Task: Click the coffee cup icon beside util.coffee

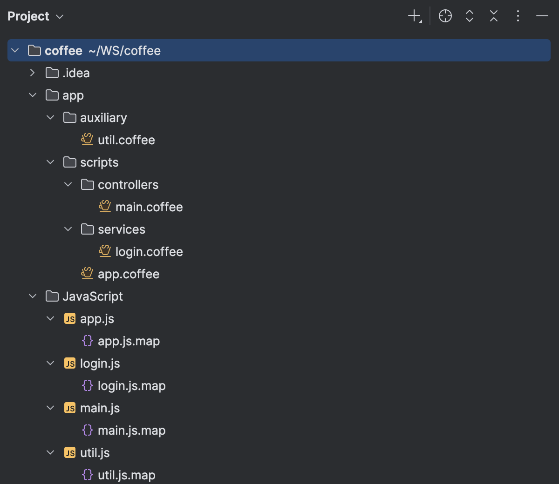Action: (87, 140)
